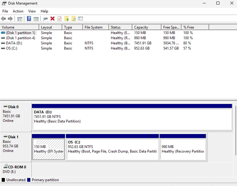Screen dimensions: 237x186
Task: Maximize the Disk Management window
Action: 218,3
